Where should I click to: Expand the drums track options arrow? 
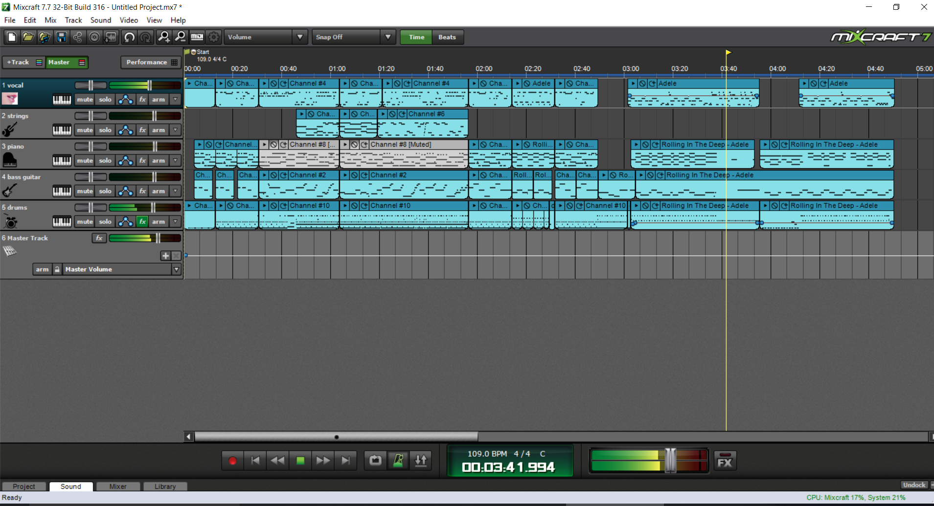point(176,221)
